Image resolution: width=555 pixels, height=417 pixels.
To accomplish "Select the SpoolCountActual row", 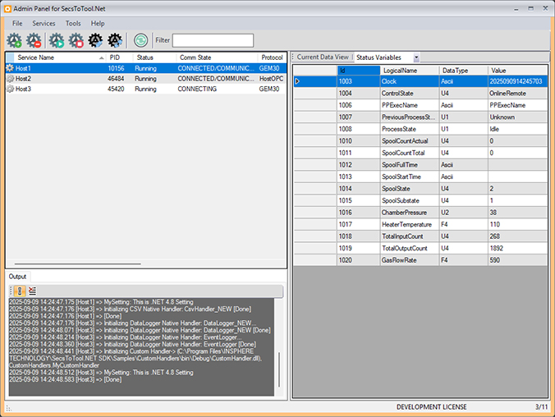I will pos(420,141).
